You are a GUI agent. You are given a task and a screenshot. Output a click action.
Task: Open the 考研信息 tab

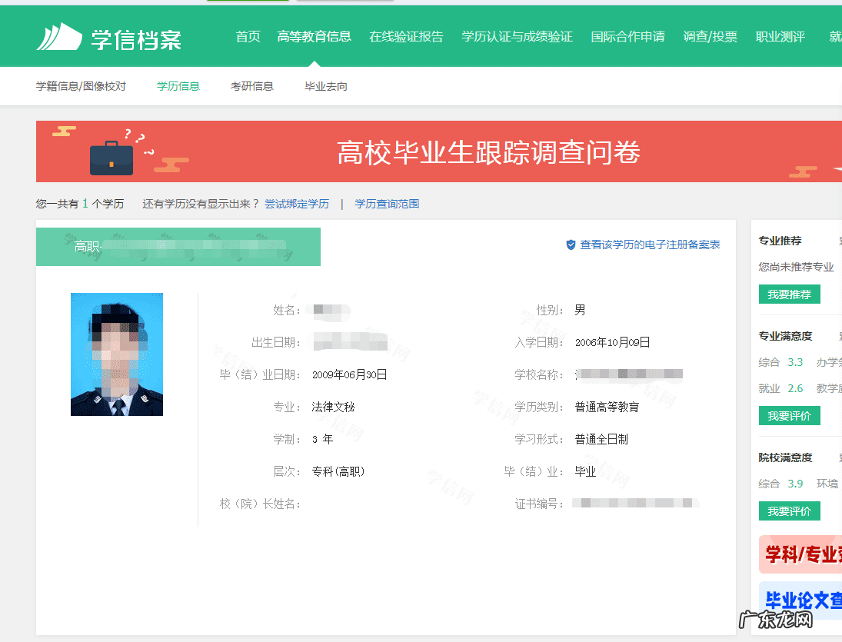point(252,86)
